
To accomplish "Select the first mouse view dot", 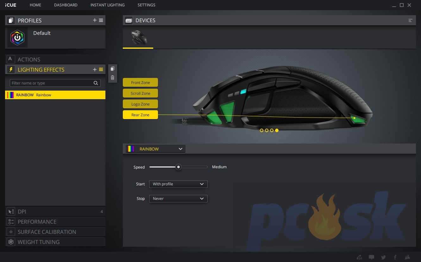I will pos(261,130).
